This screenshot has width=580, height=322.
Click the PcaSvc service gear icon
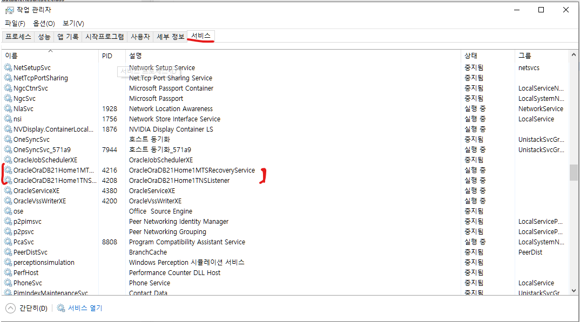pyautogui.click(x=8, y=242)
